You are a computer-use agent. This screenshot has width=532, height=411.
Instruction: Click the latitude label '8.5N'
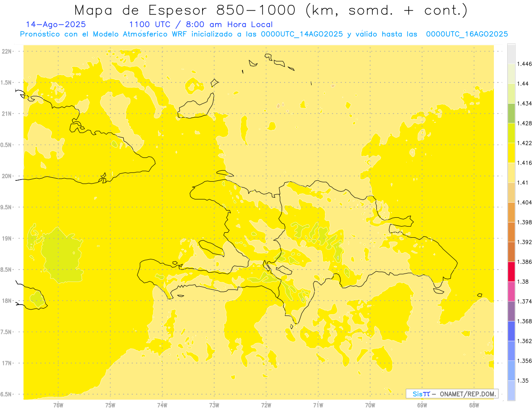tap(7, 270)
